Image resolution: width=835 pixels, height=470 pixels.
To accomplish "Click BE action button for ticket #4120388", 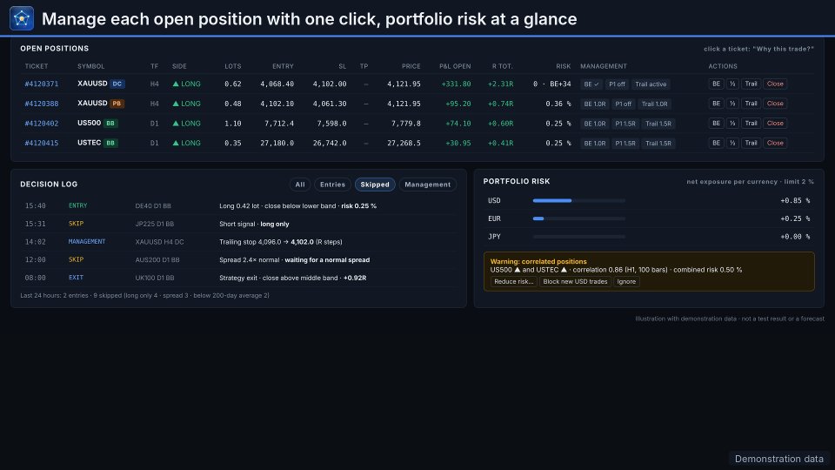I will tap(716, 104).
